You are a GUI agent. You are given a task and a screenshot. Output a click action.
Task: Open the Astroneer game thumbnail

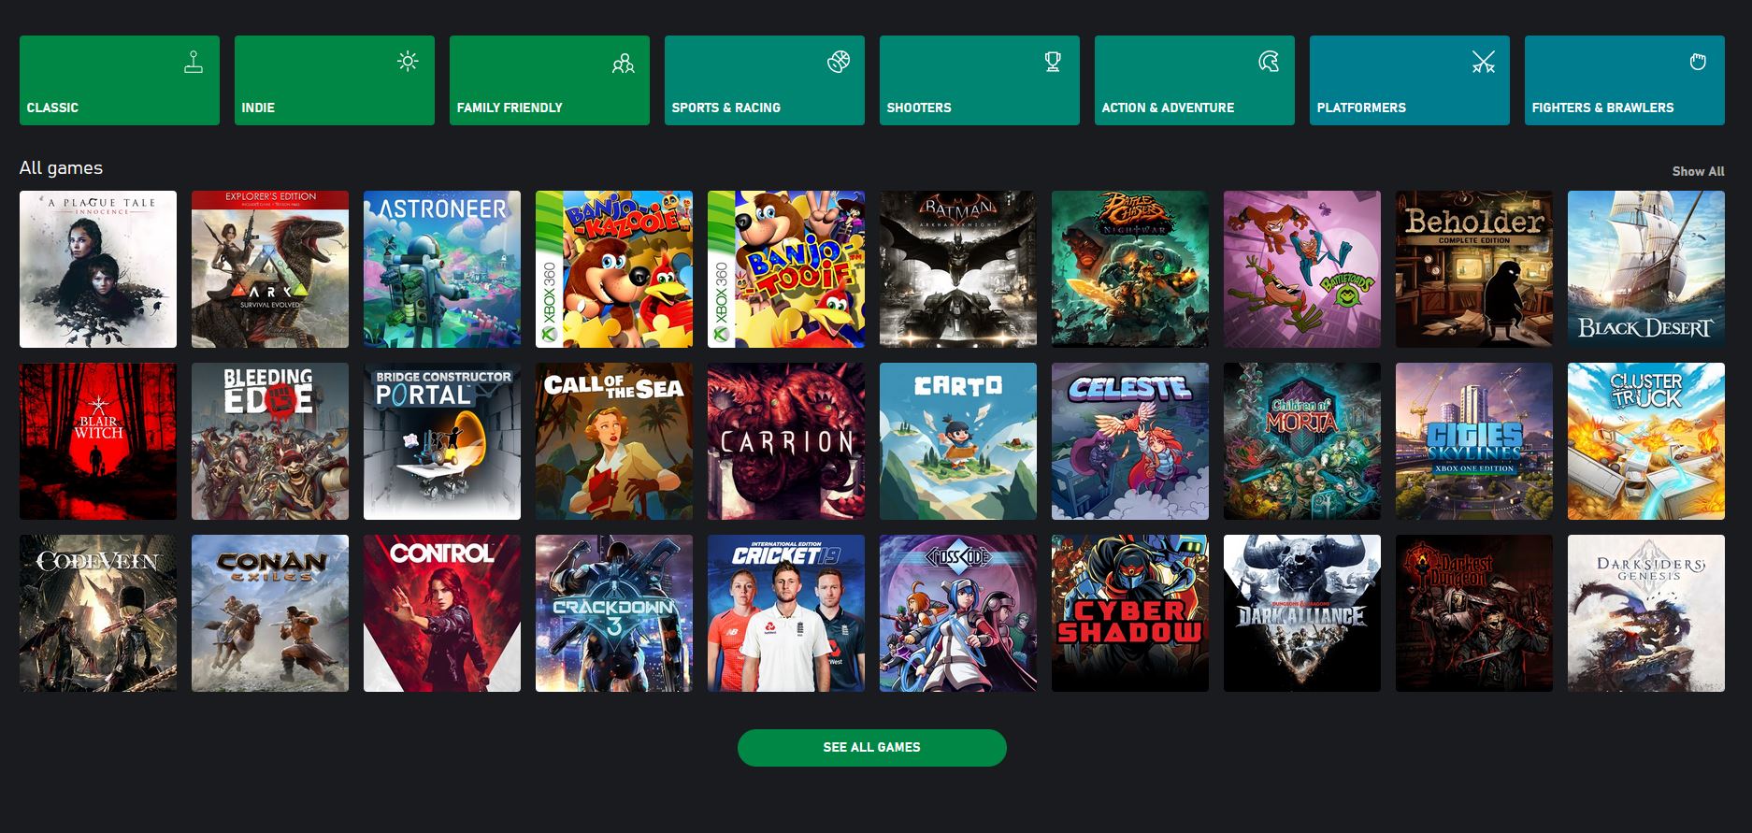[x=442, y=269]
